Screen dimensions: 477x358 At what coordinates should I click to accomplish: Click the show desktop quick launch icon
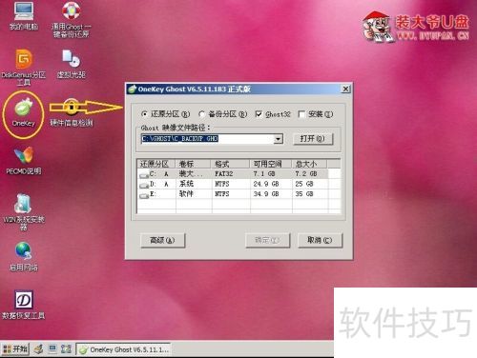[52, 349]
